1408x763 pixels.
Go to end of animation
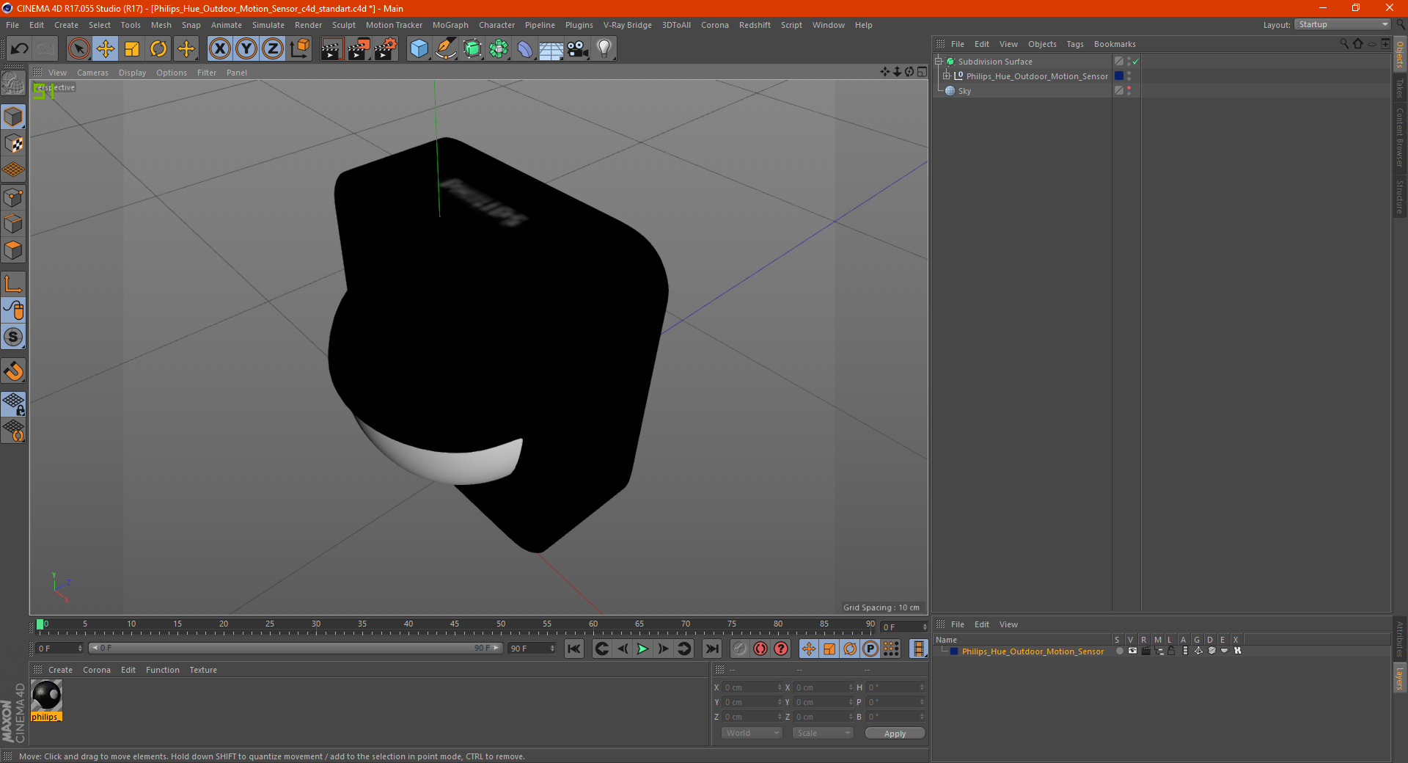tap(712, 649)
